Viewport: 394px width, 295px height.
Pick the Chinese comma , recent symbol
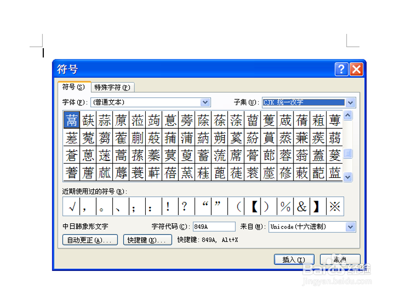pos(88,206)
